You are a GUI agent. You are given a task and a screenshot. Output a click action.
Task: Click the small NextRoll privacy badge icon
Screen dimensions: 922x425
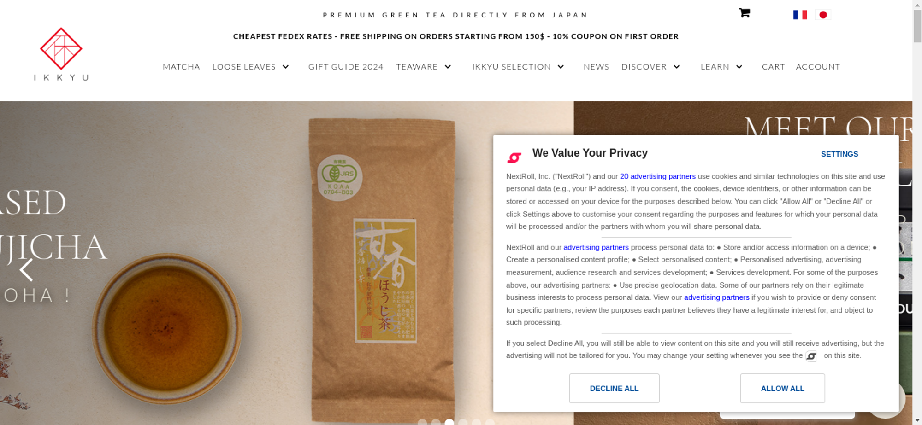pos(811,356)
